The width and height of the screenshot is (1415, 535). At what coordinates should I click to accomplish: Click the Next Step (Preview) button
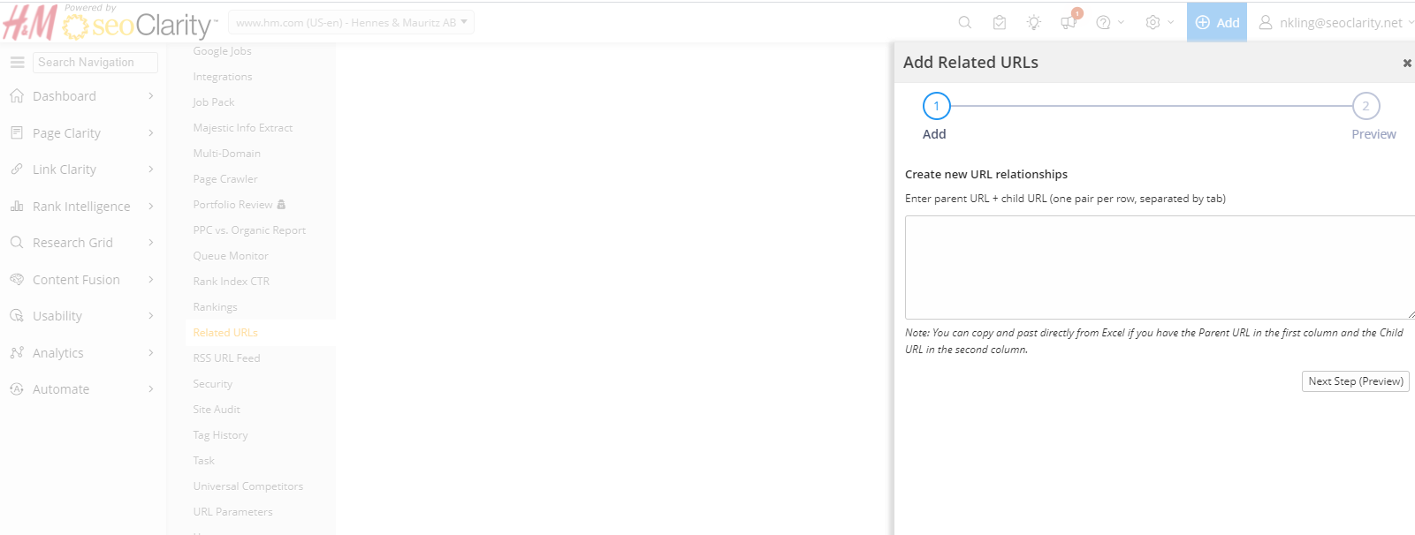(1355, 381)
